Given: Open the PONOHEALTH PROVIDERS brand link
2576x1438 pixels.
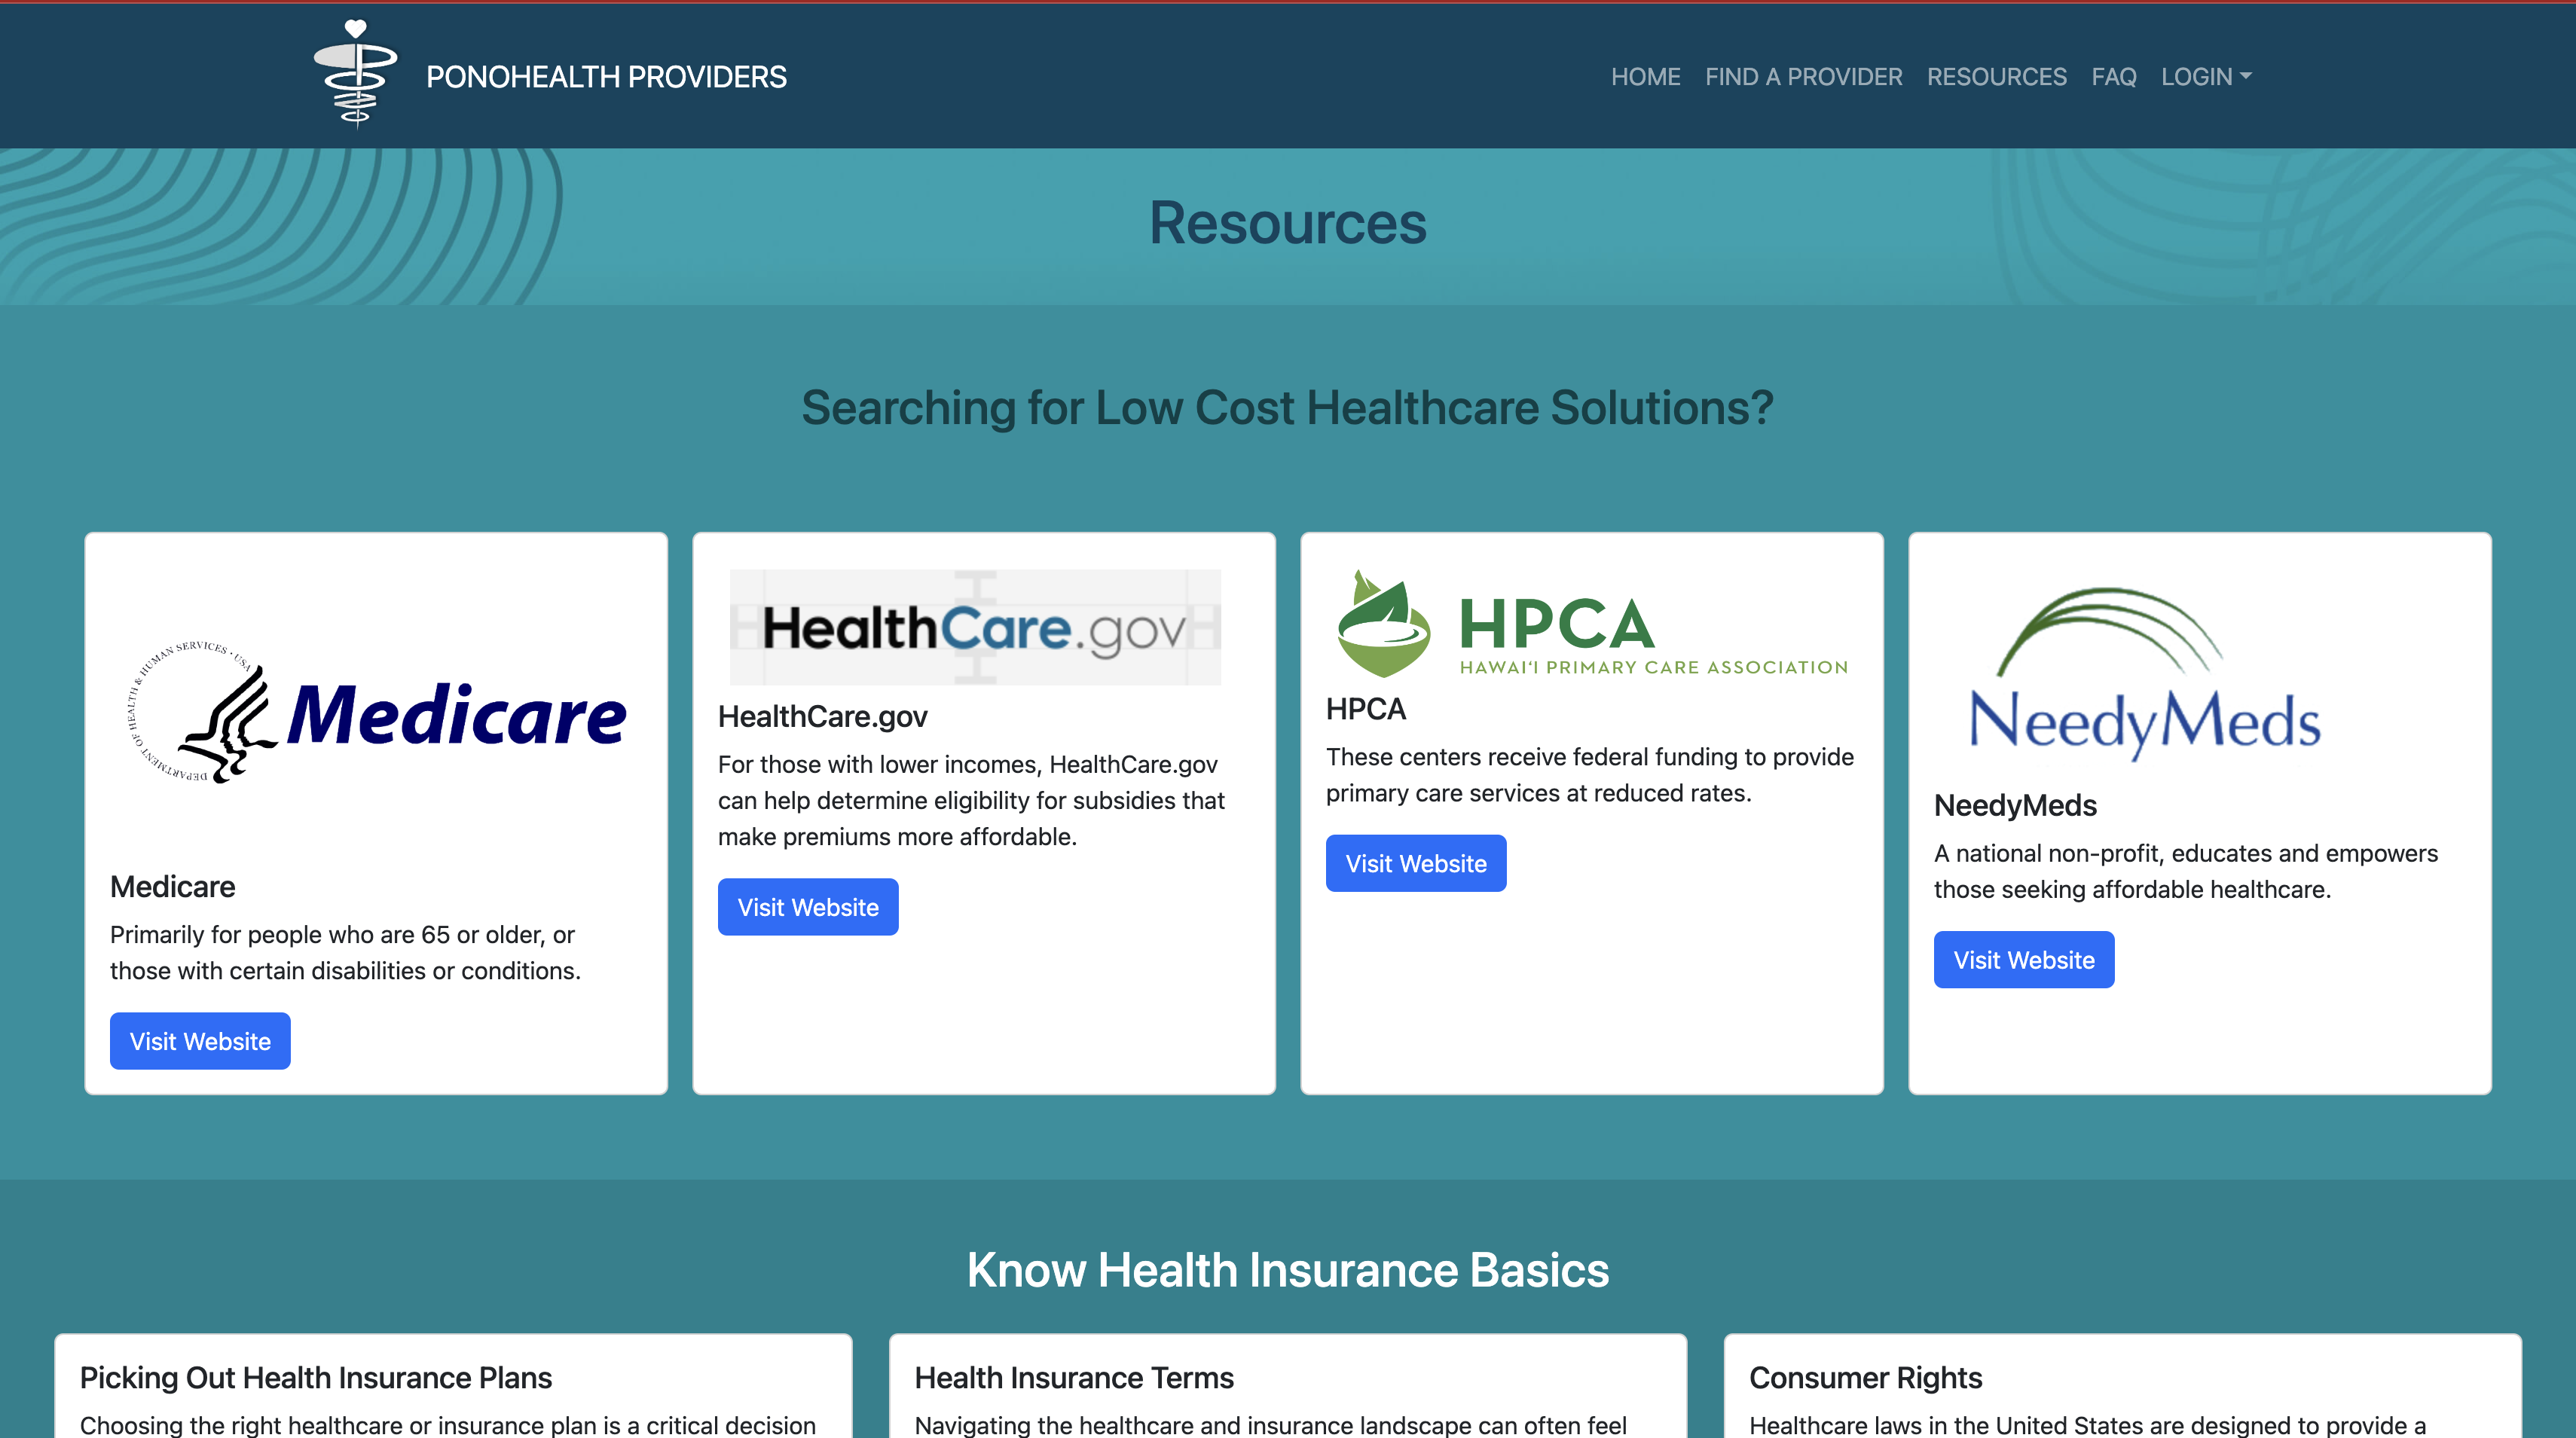Looking at the screenshot, I should [606, 77].
